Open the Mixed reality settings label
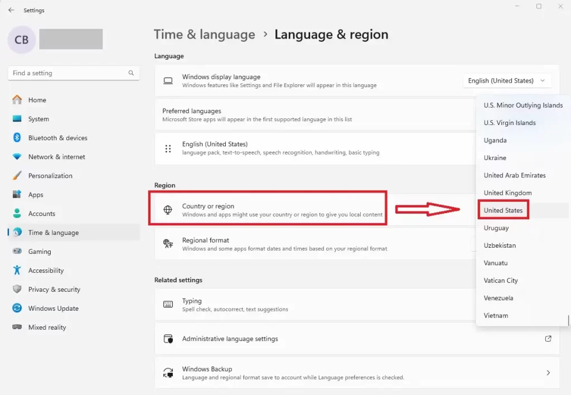Viewport: 571px width, 395px height. (x=47, y=327)
